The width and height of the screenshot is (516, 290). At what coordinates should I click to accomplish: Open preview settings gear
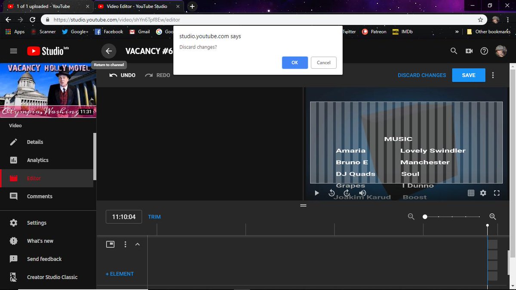[x=483, y=193]
